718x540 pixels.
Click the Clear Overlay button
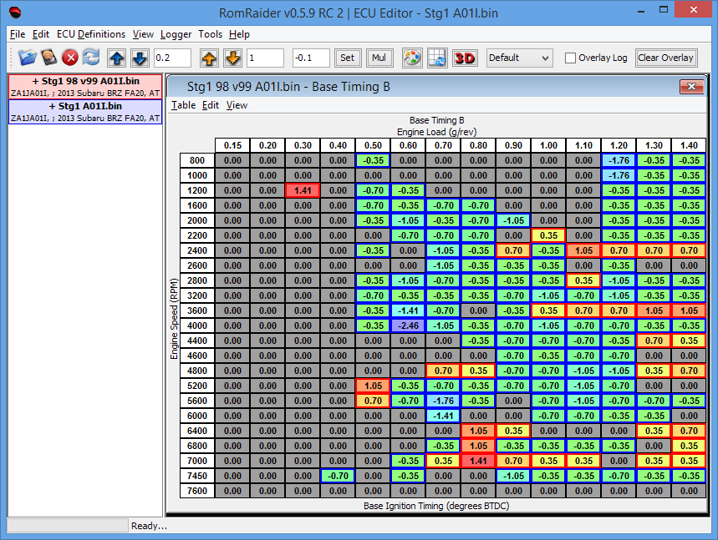coord(665,58)
